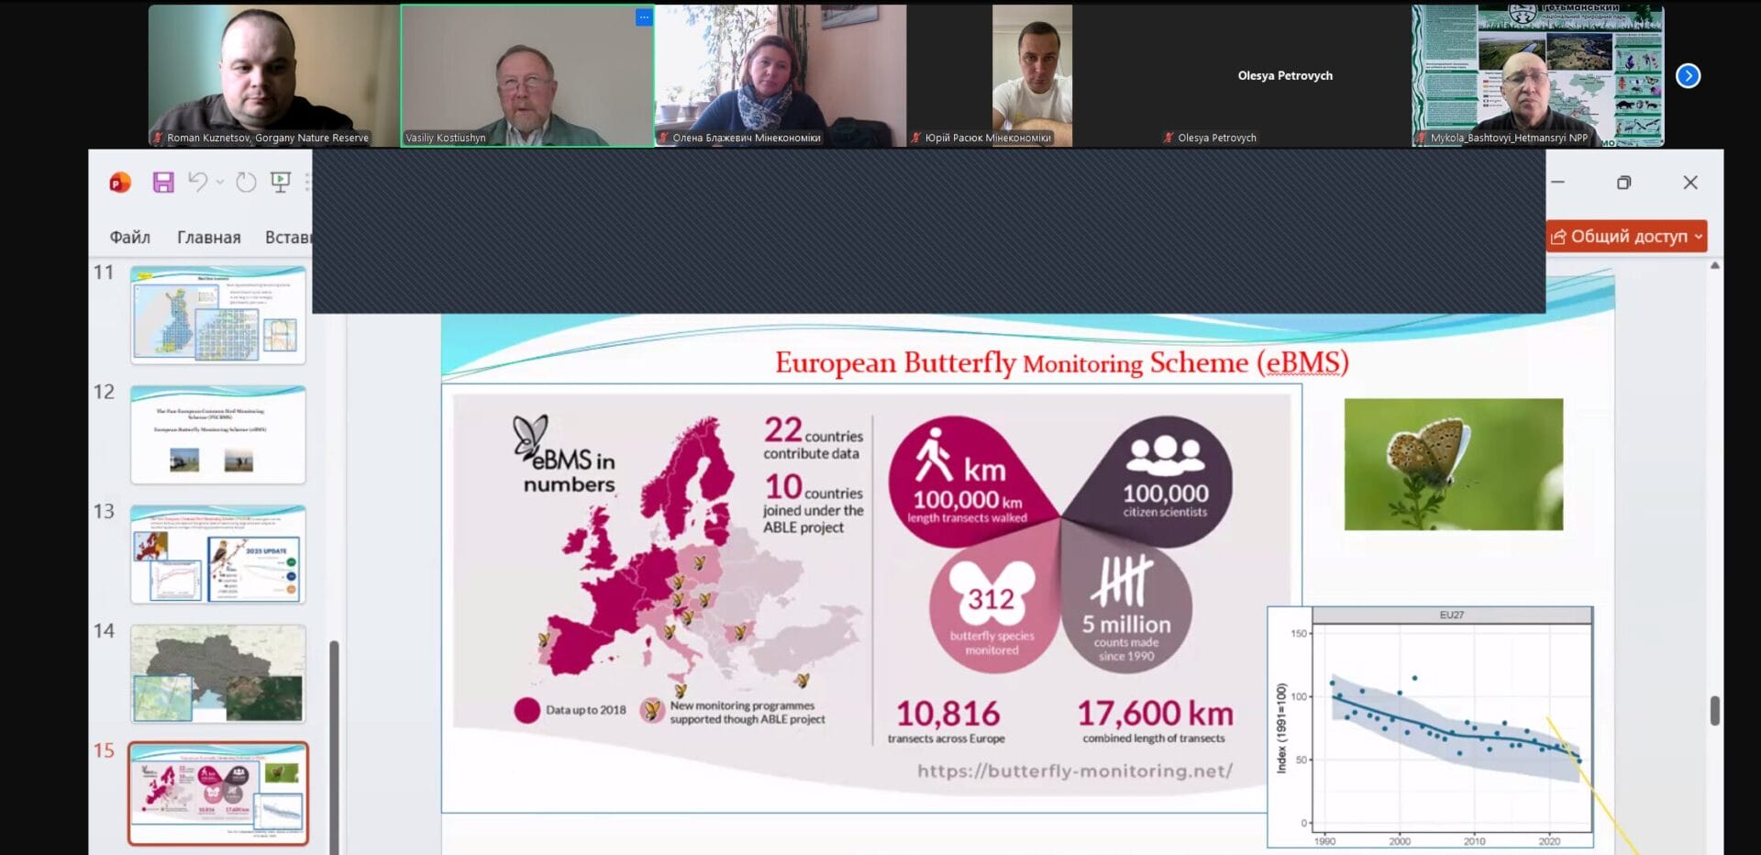This screenshot has width=1761, height=855.
Task: Open the Вставка ribbon tab
Action: point(288,238)
